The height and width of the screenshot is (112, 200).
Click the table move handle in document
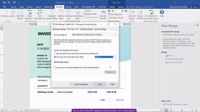35,30
